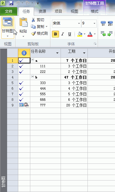Viewport: 115px width, 192px height.
Task: Click the Cut scissors icon
Action: [33, 20]
